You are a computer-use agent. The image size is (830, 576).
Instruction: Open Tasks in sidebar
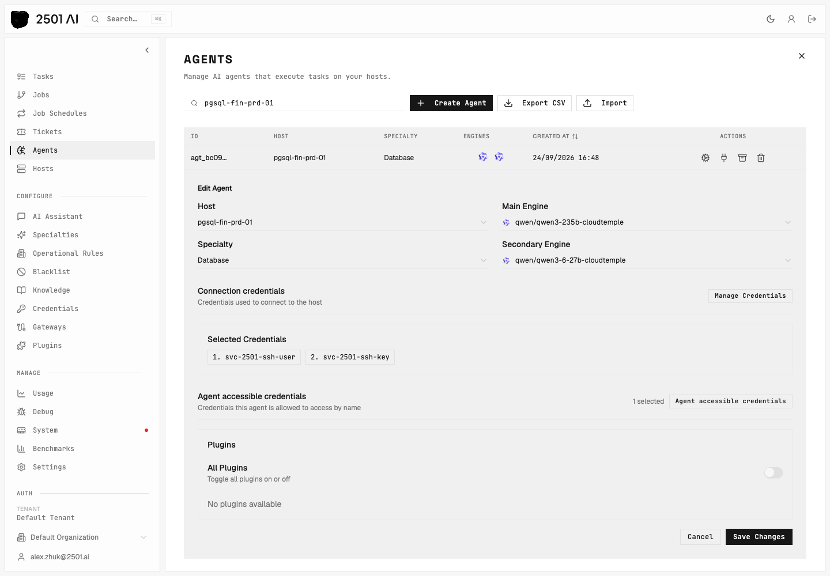[x=82, y=77]
